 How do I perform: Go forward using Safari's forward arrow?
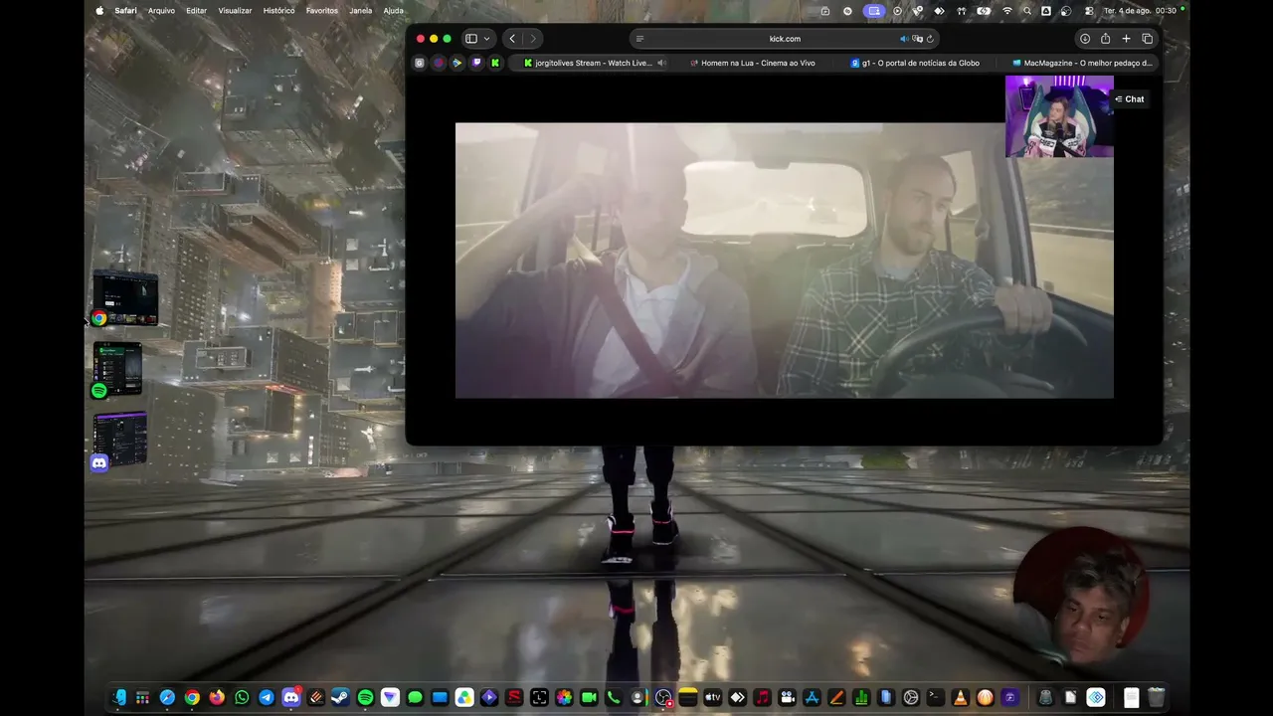click(x=533, y=39)
